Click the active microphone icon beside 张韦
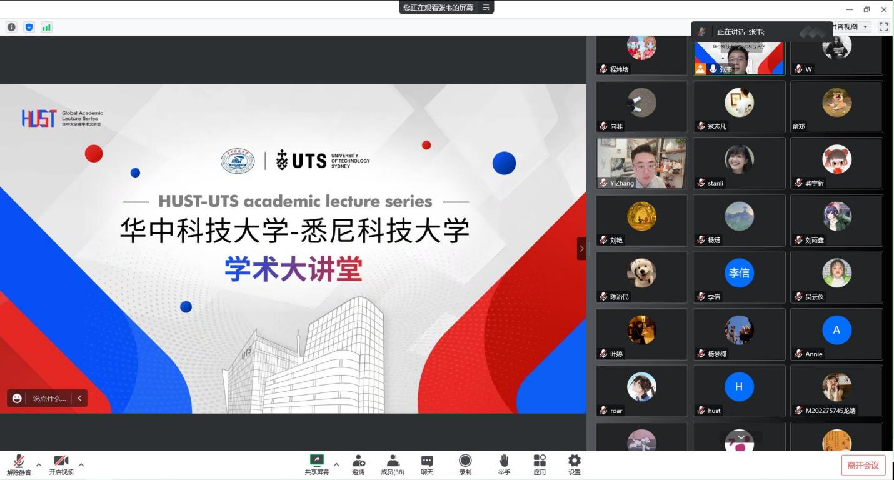Viewport: 894px width, 480px height. (x=713, y=69)
